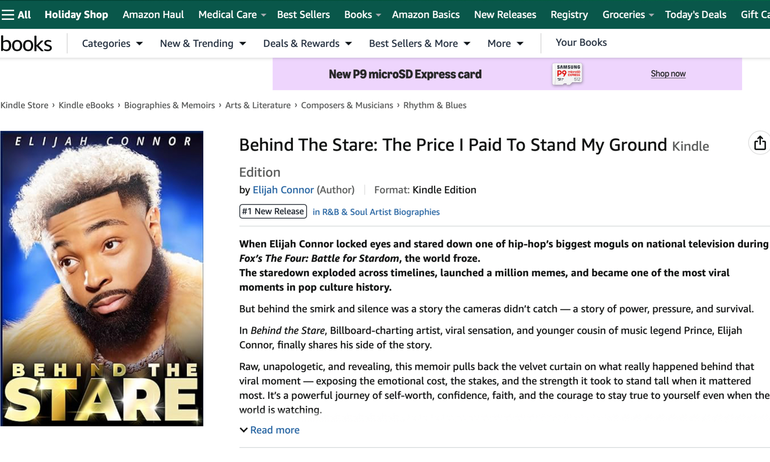Open the All hamburger menu

[16, 15]
